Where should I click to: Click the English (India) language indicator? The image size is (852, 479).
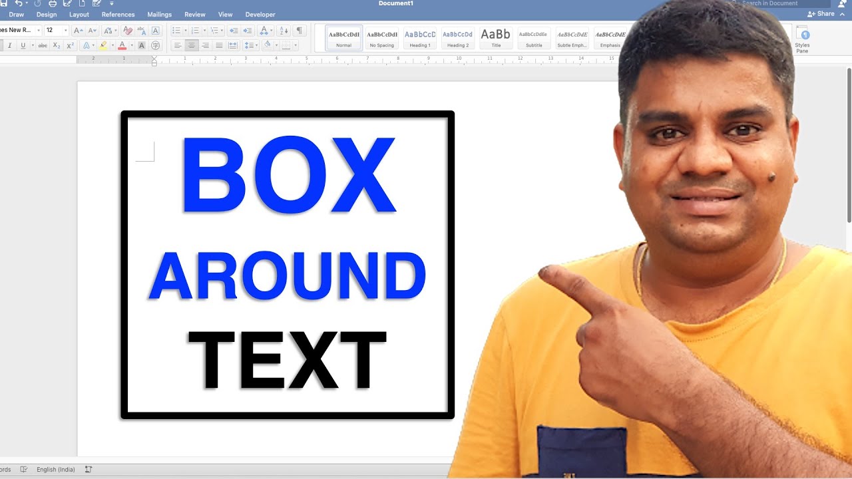(56, 470)
